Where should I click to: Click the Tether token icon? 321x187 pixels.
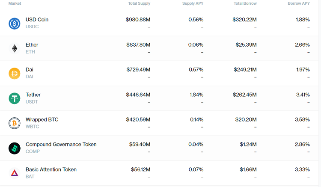pos(15,98)
